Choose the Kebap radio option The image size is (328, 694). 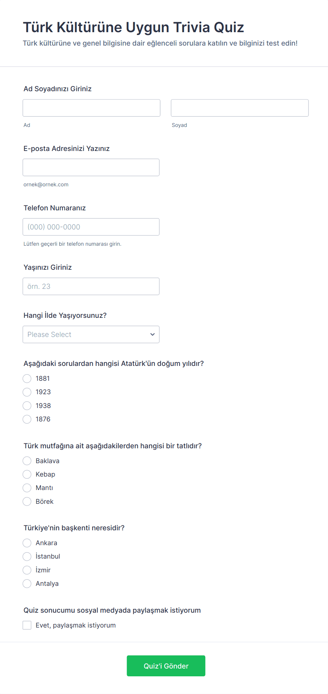tap(27, 474)
